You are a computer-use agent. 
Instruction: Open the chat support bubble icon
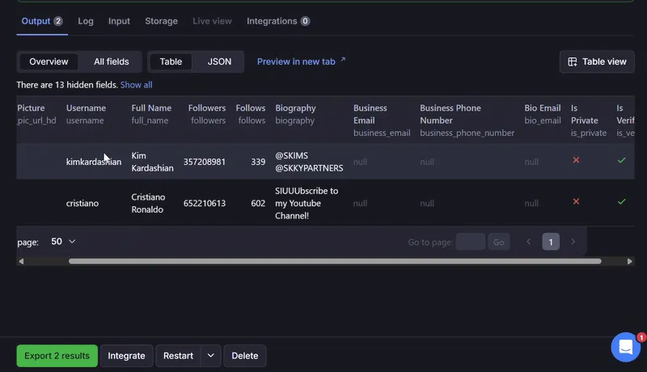(x=625, y=347)
